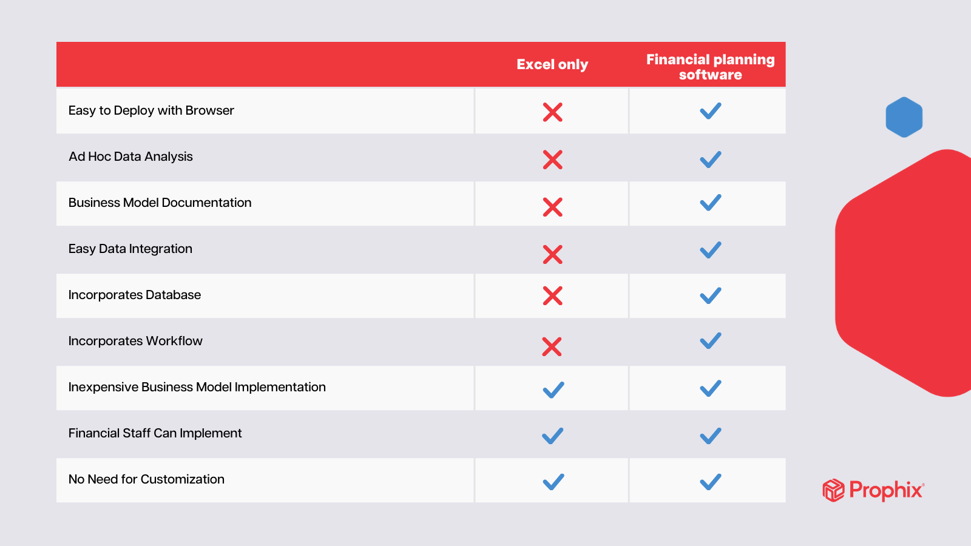Viewport: 971px width, 546px height.
Task: Click software checkmark for Ad Hoc Data Analysis
Action: click(x=710, y=160)
